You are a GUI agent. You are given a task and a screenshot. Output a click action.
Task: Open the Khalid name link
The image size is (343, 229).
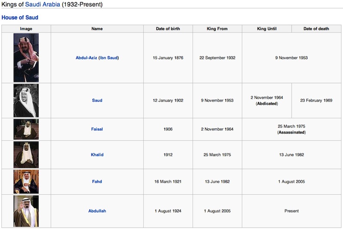point(97,155)
